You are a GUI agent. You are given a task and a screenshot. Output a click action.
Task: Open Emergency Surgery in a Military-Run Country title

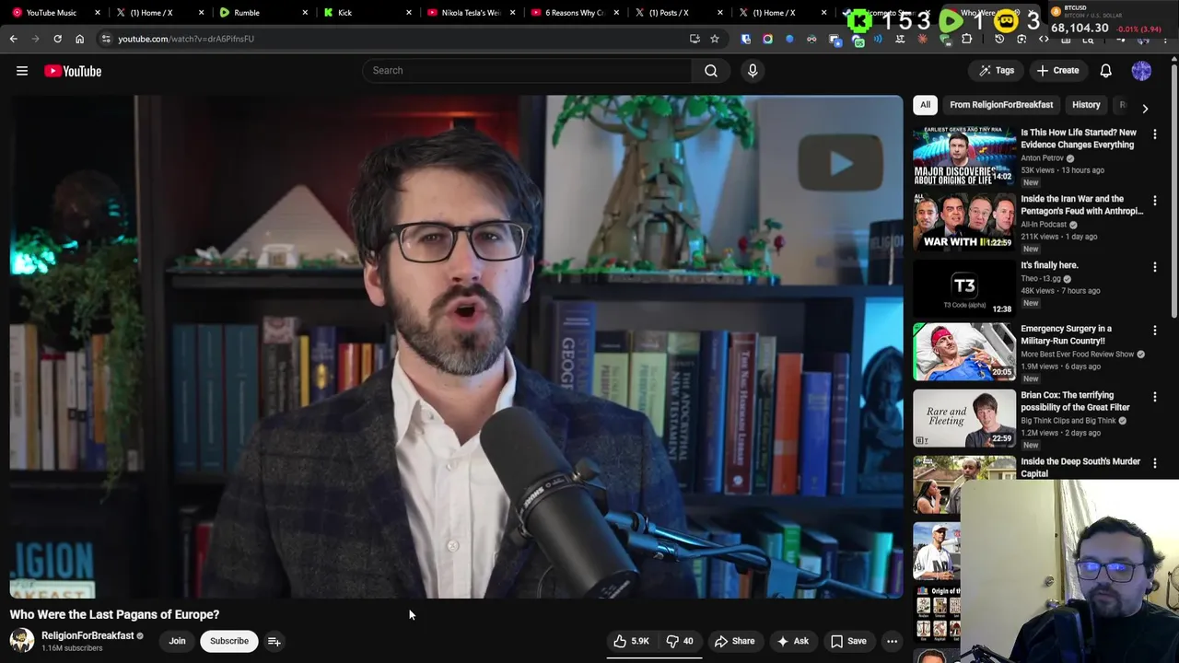click(1066, 334)
